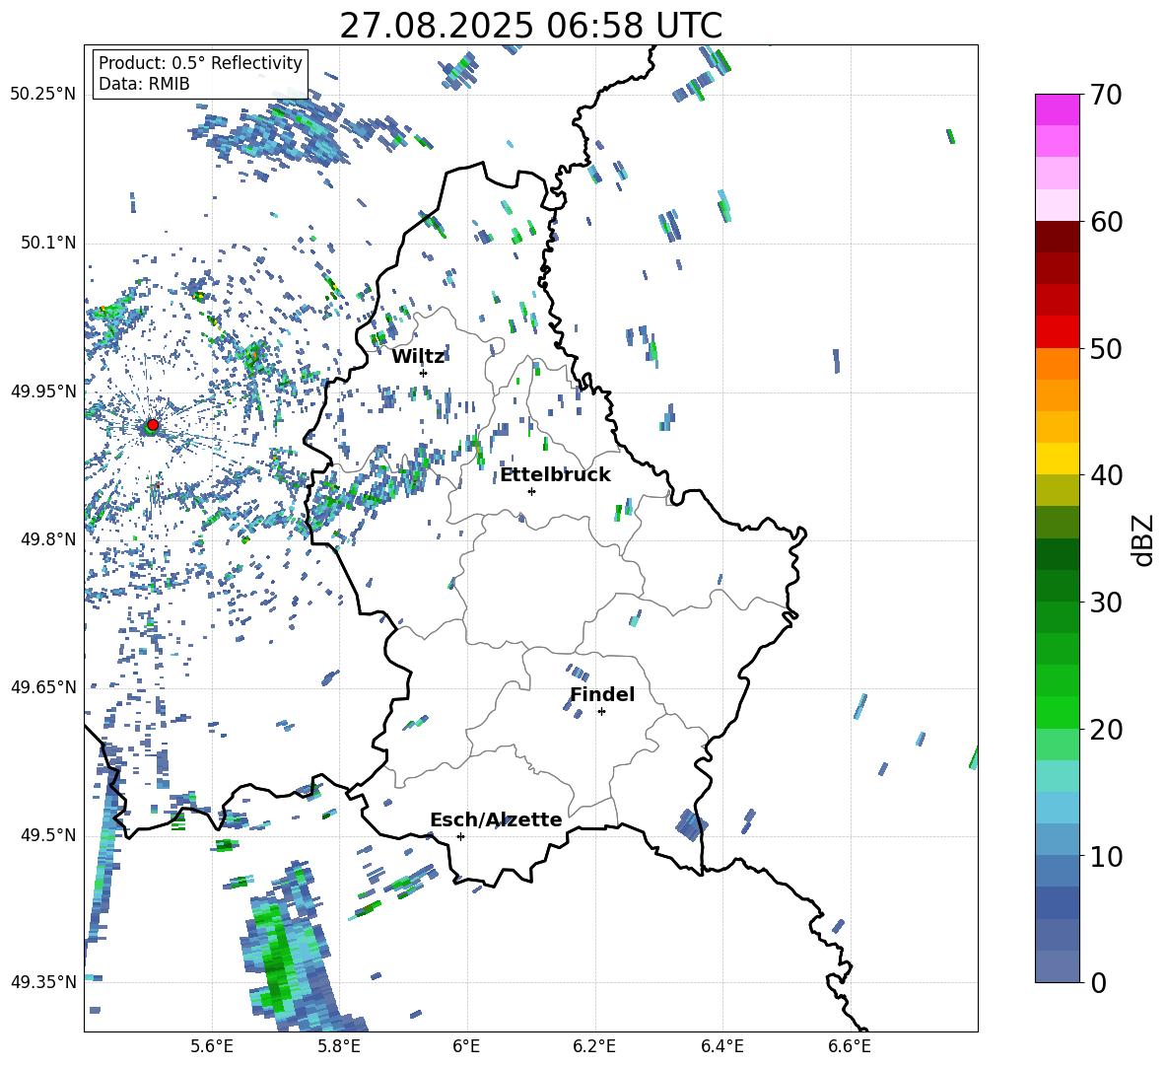
Task: Click the 49.8°N latitude label
Action: (48, 539)
